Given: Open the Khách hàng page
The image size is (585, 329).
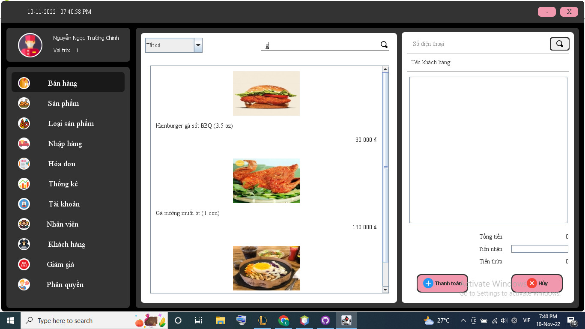Looking at the screenshot, I should 67,244.
